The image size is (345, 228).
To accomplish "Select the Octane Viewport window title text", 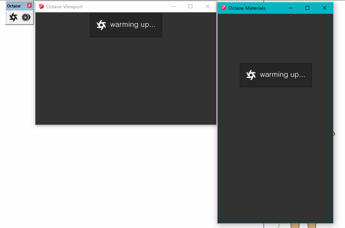I will (64, 7).
